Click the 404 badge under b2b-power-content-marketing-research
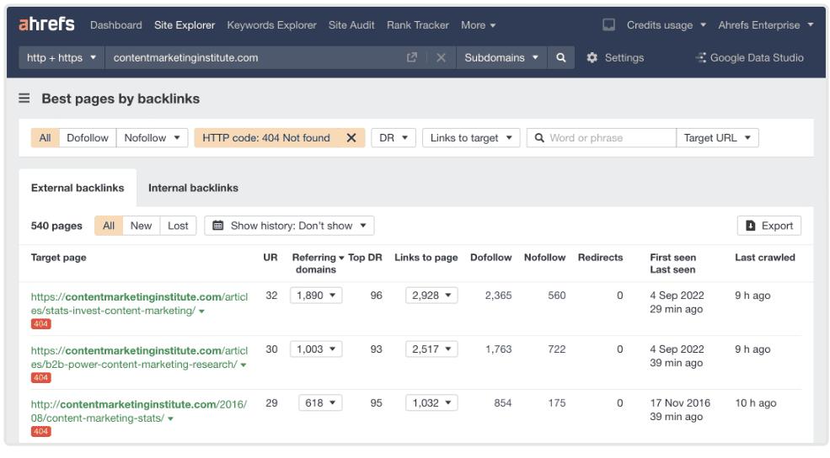The width and height of the screenshot is (830, 458). coord(40,378)
